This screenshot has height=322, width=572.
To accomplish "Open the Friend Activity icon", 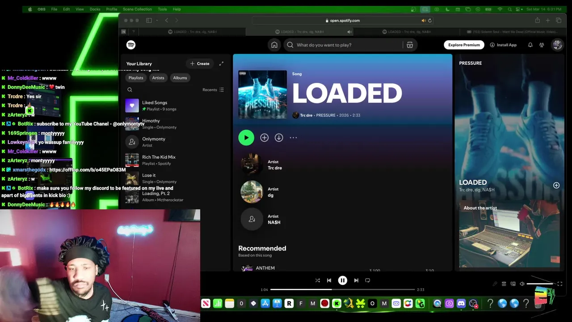I will (542, 45).
